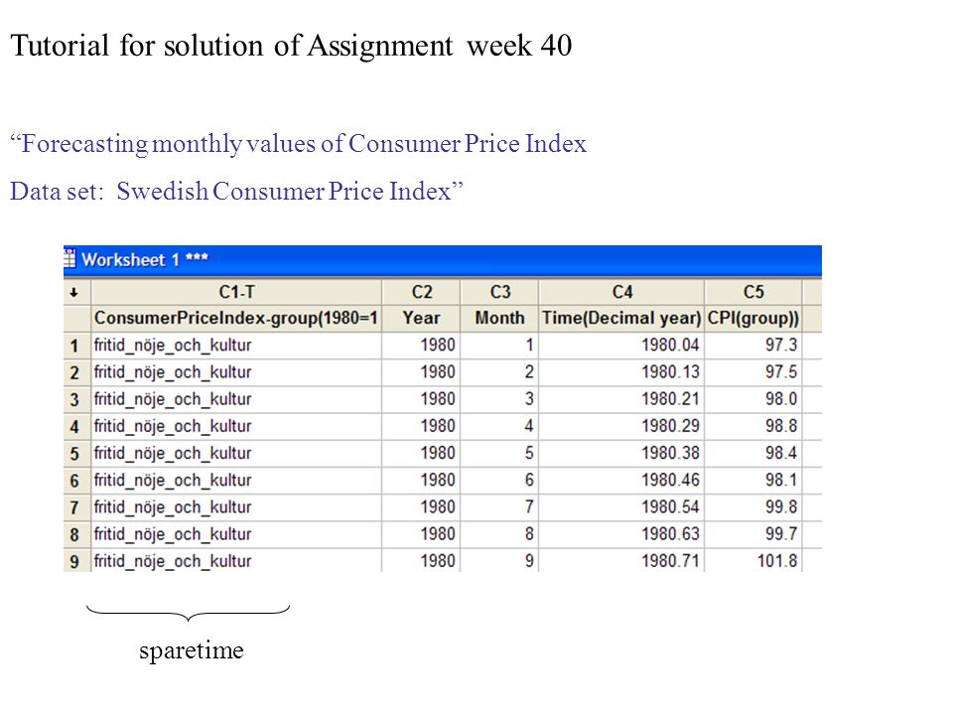Viewport: 953px width, 715px height.
Task: Click the 1980.46 decimal year cell
Action: pos(621,481)
